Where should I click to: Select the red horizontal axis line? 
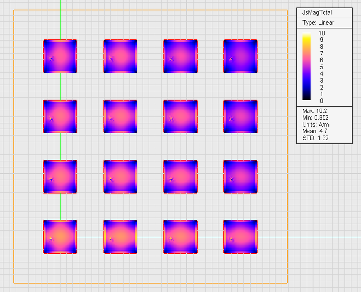pos(311,237)
